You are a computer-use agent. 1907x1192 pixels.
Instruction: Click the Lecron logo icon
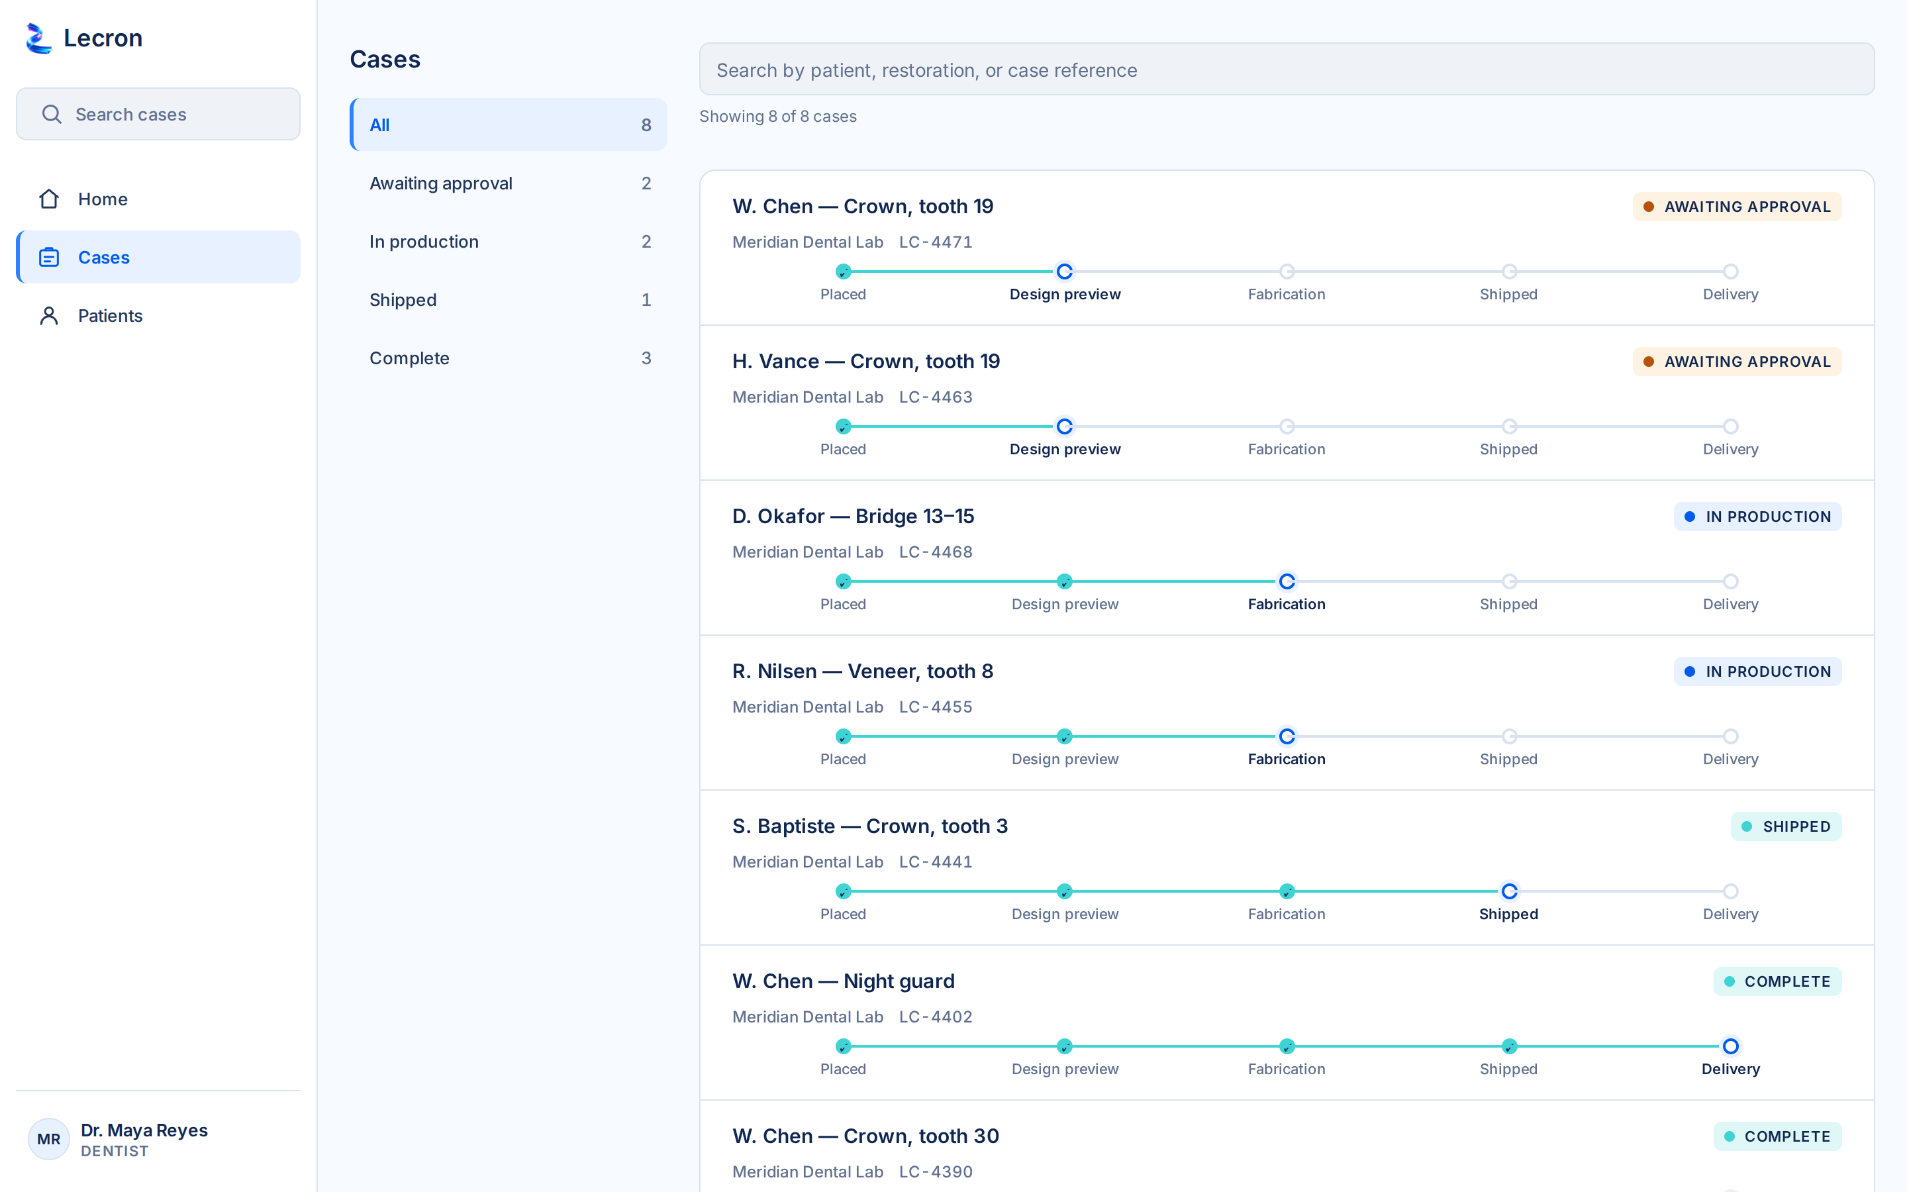click(38, 38)
